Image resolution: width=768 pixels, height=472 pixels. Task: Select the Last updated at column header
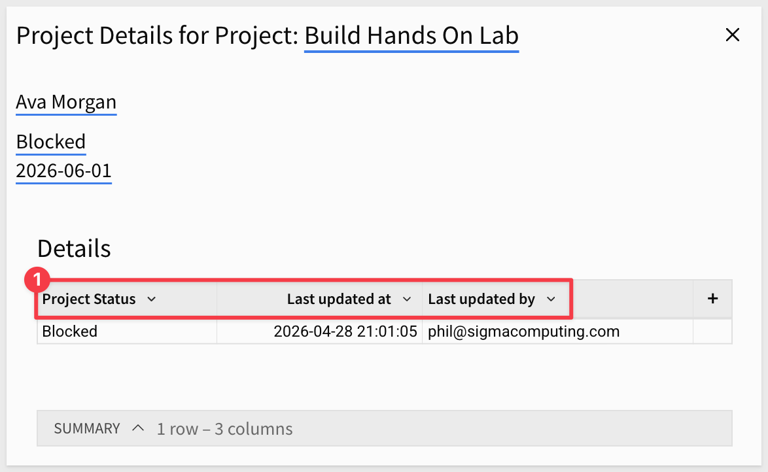point(319,299)
